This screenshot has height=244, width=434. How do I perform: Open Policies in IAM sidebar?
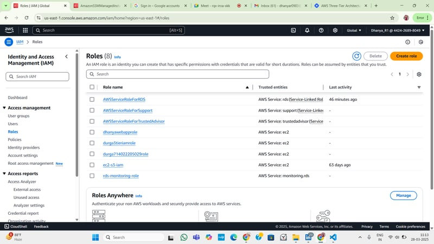click(15, 140)
